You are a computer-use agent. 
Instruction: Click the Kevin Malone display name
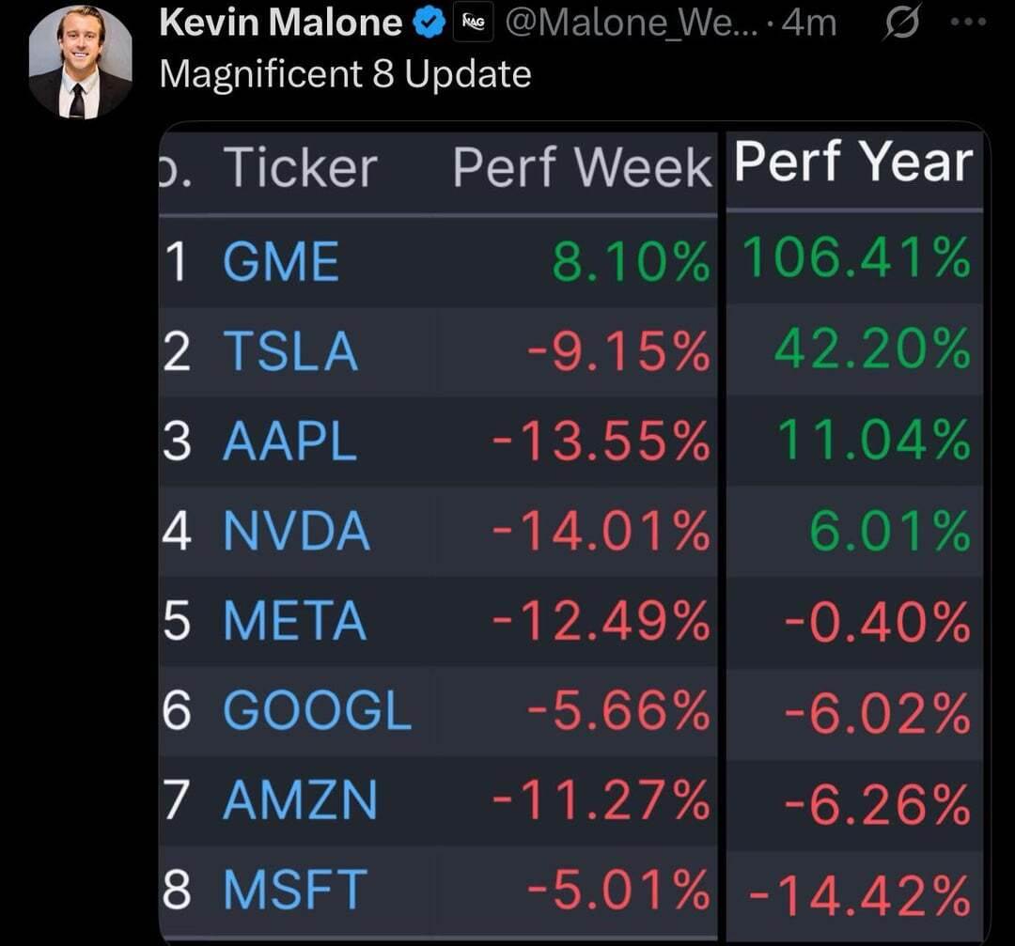[x=281, y=23]
